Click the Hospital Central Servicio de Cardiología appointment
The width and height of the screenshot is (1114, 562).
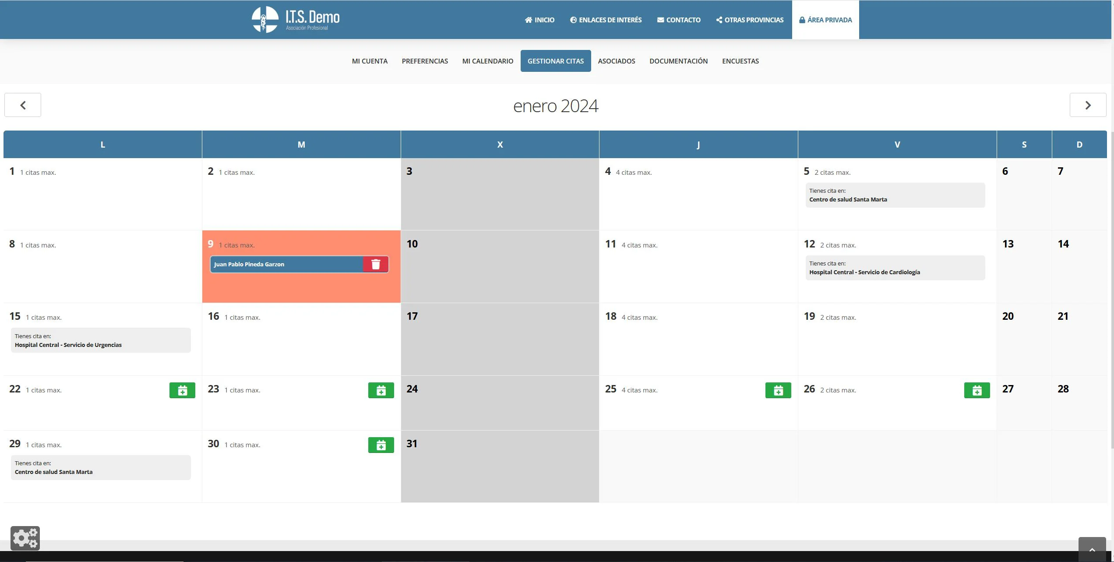[x=895, y=268]
